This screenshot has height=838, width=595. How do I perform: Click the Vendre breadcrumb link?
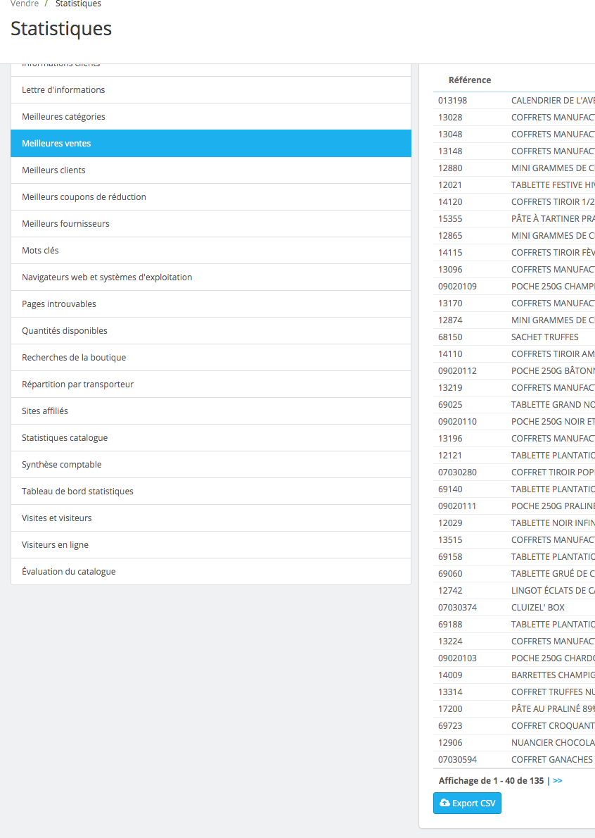pos(25,4)
